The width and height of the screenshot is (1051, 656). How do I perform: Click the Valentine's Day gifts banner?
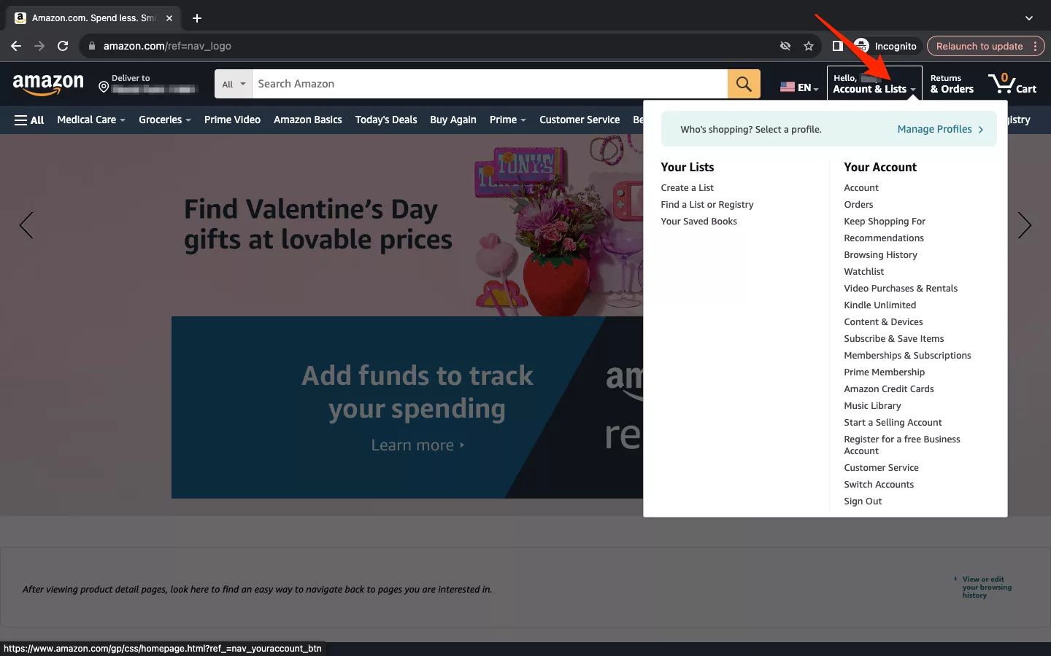[318, 224]
